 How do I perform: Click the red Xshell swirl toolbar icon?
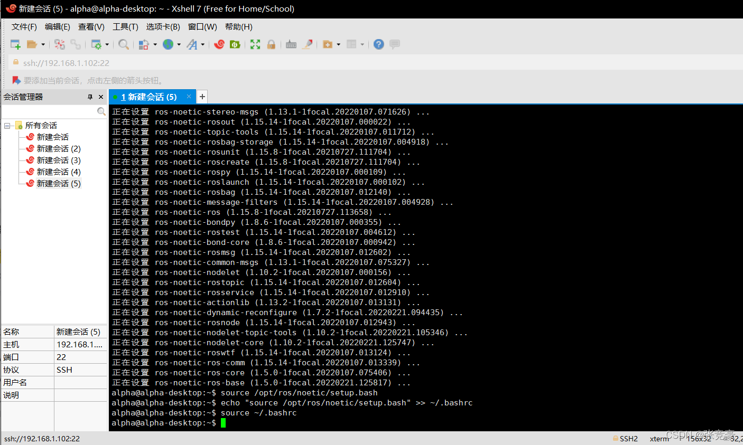219,44
